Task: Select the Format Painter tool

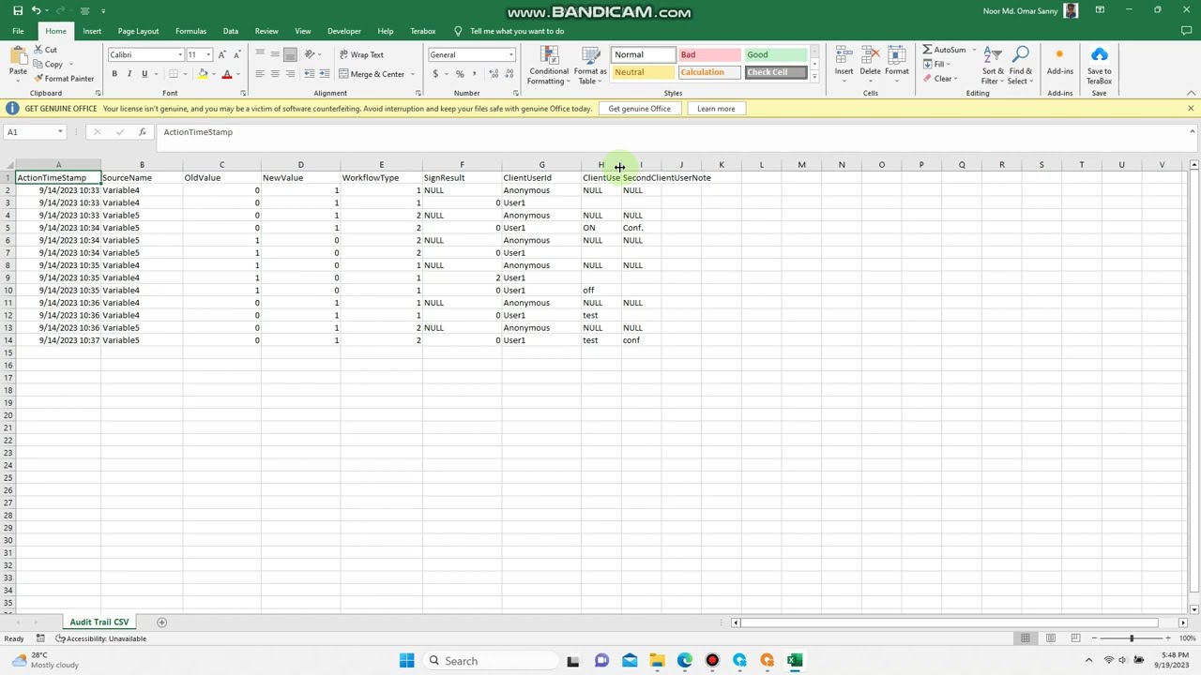Action: coord(64,79)
